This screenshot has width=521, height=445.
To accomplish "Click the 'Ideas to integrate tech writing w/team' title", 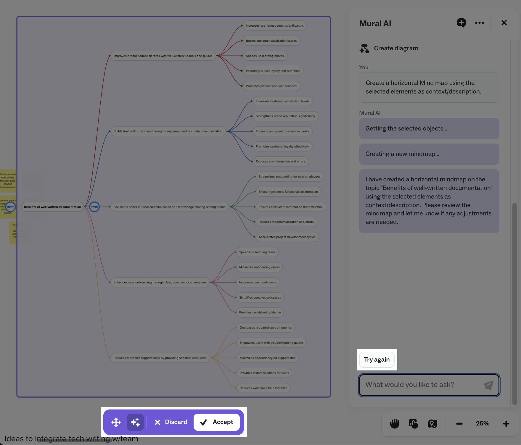I will (71, 438).
